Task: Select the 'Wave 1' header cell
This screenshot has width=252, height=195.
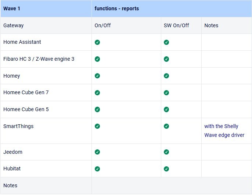Action: tap(46, 8)
